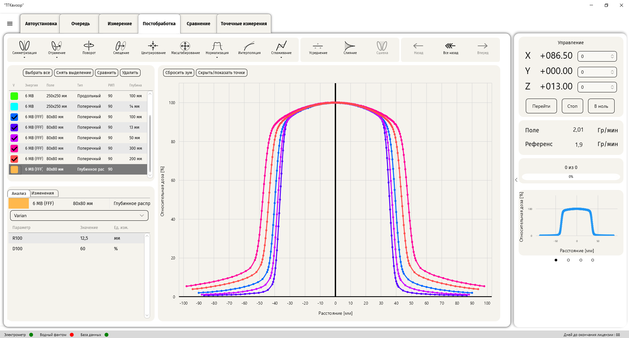This screenshot has height=338, width=629.
Task: Click the orange color swatch in analysis
Action: [x=19, y=203]
